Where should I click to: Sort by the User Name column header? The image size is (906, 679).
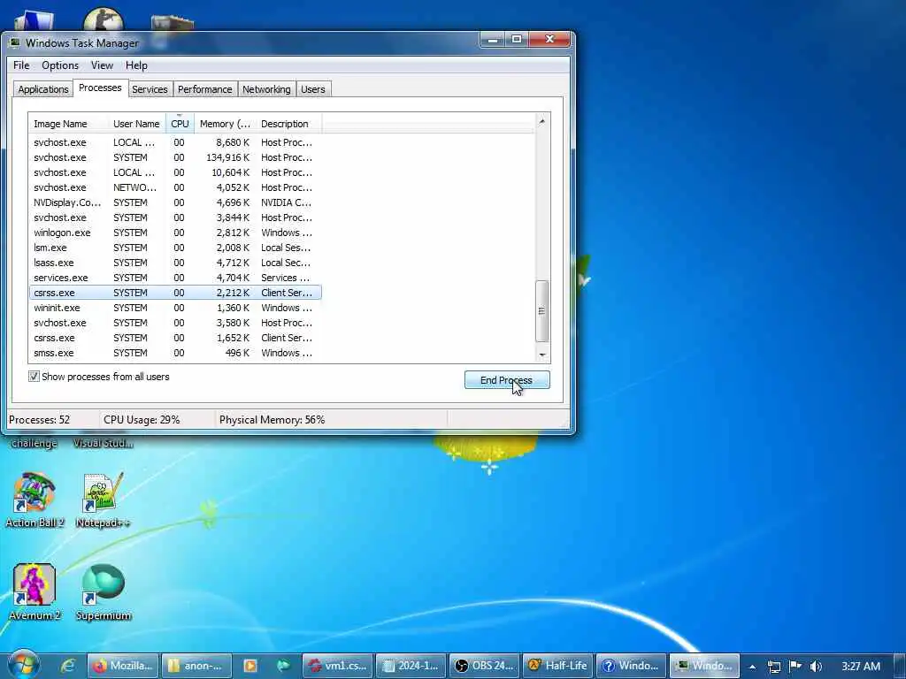point(136,124)
